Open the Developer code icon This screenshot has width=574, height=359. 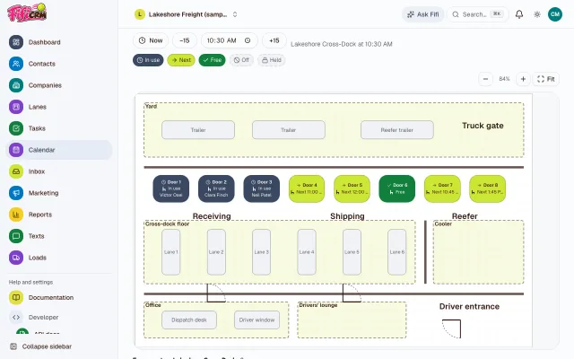coord(16,317)
